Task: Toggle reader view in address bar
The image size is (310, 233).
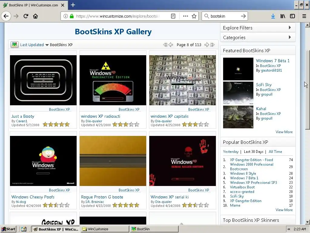Action: pos(173,16)
